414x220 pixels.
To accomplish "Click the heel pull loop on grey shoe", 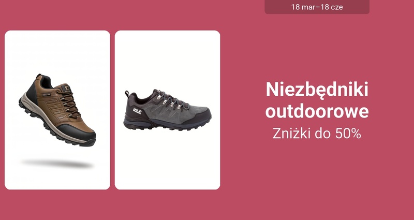I will [127, 94].
